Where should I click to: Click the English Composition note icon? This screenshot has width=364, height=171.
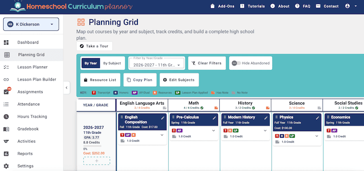(x=122, y=141)
